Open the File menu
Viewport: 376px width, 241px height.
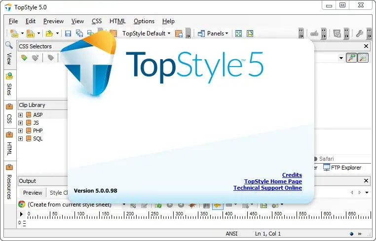coord(13,21)
